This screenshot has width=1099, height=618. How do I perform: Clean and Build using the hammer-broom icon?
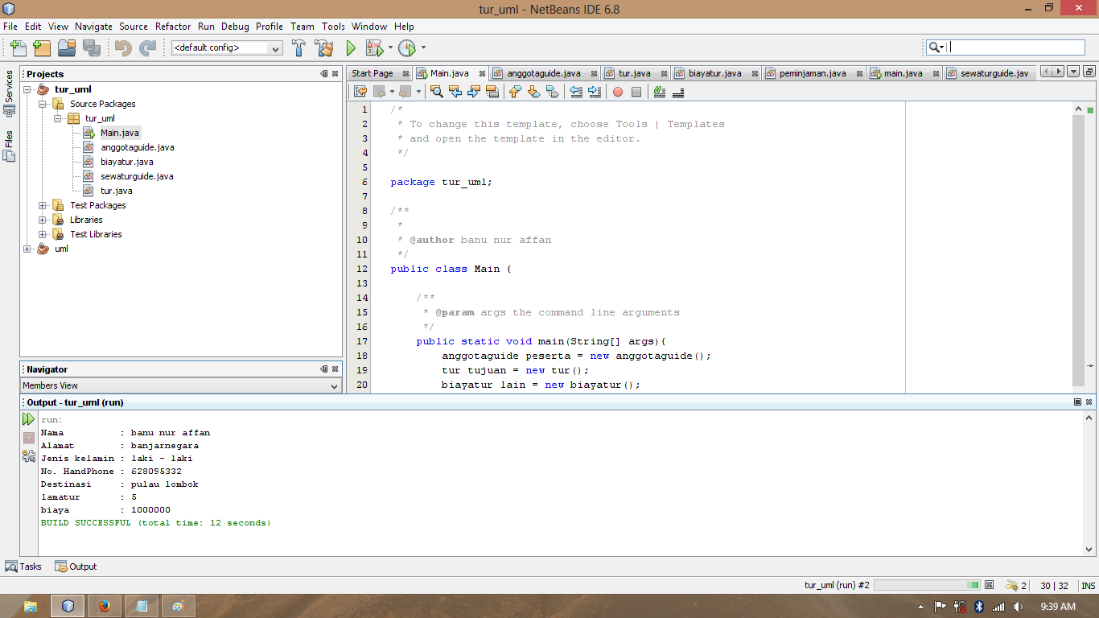coord(324,47)
